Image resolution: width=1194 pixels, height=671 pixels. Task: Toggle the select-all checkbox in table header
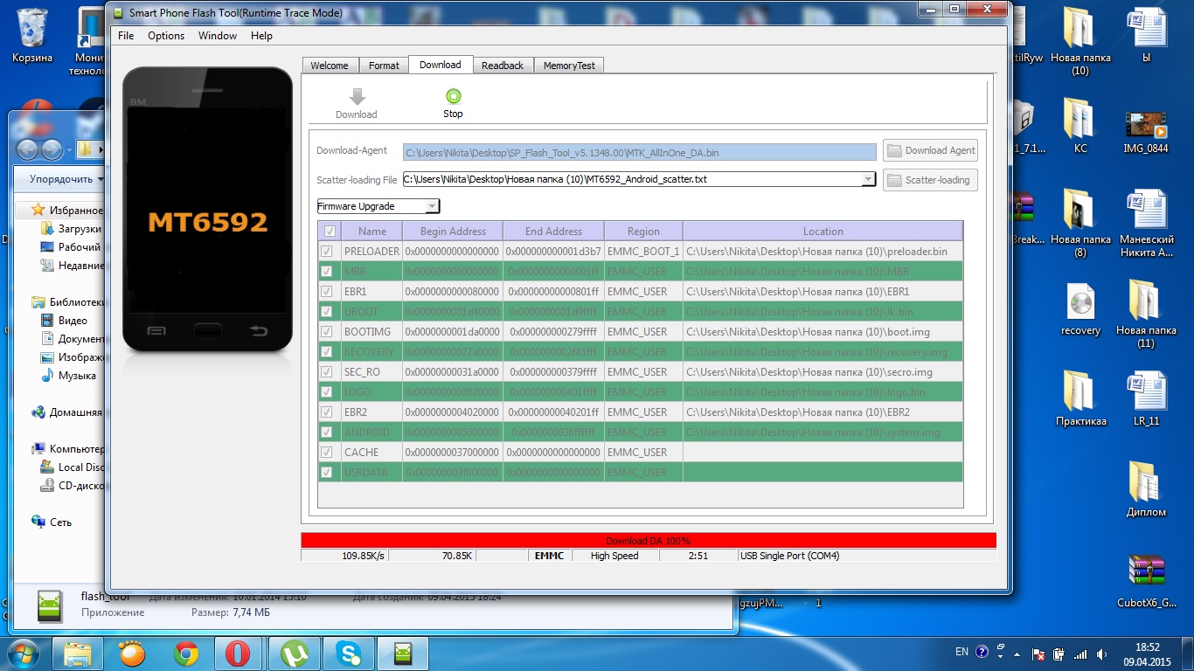point(329,232)
